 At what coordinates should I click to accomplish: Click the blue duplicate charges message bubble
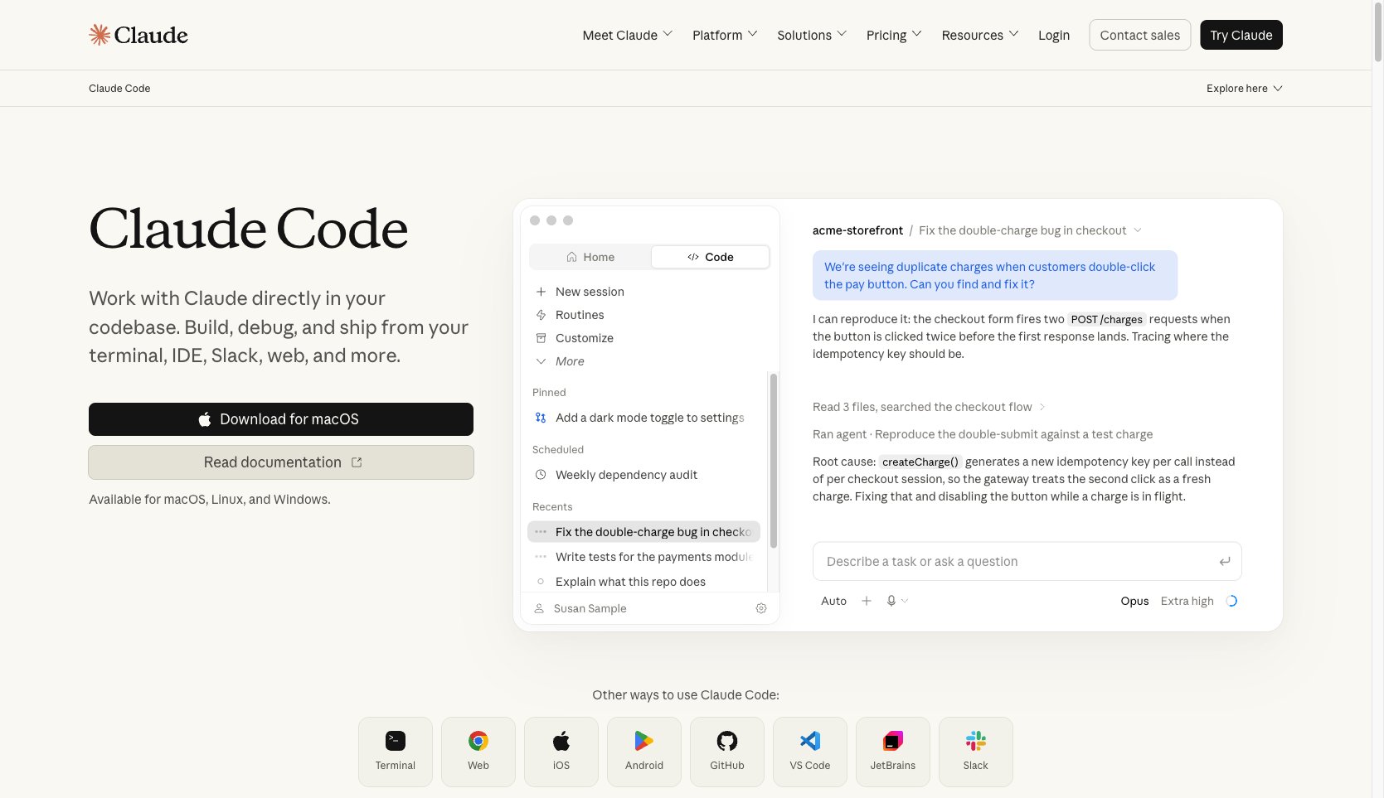coord(995,275)
